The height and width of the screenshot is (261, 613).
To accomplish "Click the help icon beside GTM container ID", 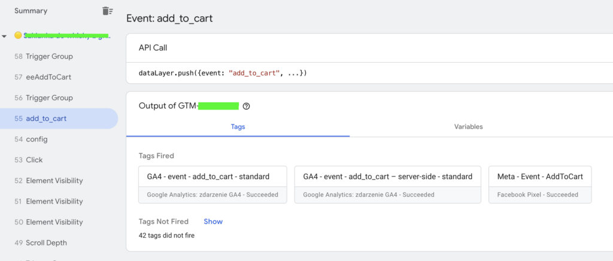I will (246, 106).
